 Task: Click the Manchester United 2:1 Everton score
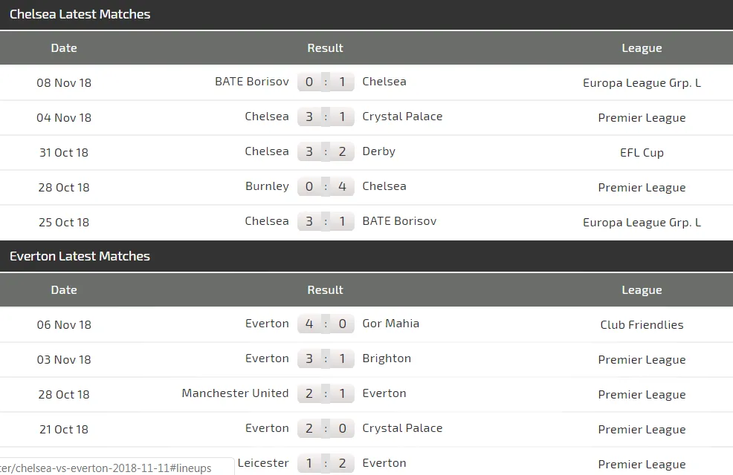tap(326, 394)
